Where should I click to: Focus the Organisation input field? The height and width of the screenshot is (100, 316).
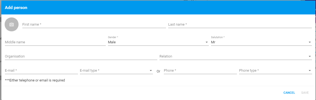(x=81, y=56)
